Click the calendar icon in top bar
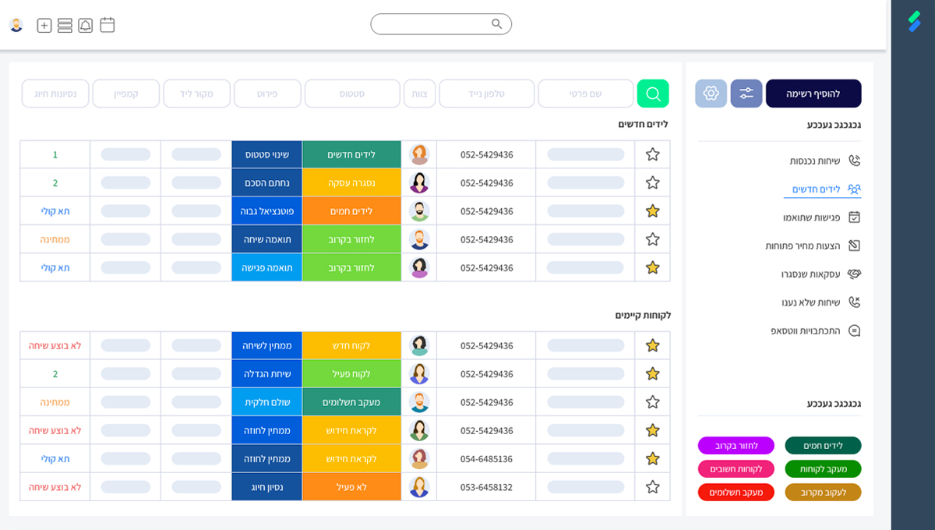Image resolution: width=935 pixels, height=530 pixels. tap(108, 25)
